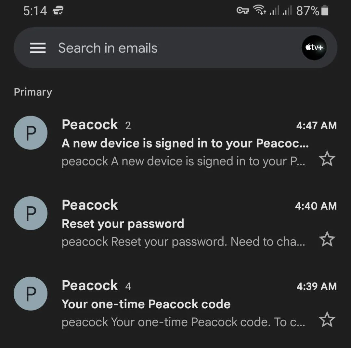
Task: Tap the notification icon beside the clock
Action: [58, 10]
